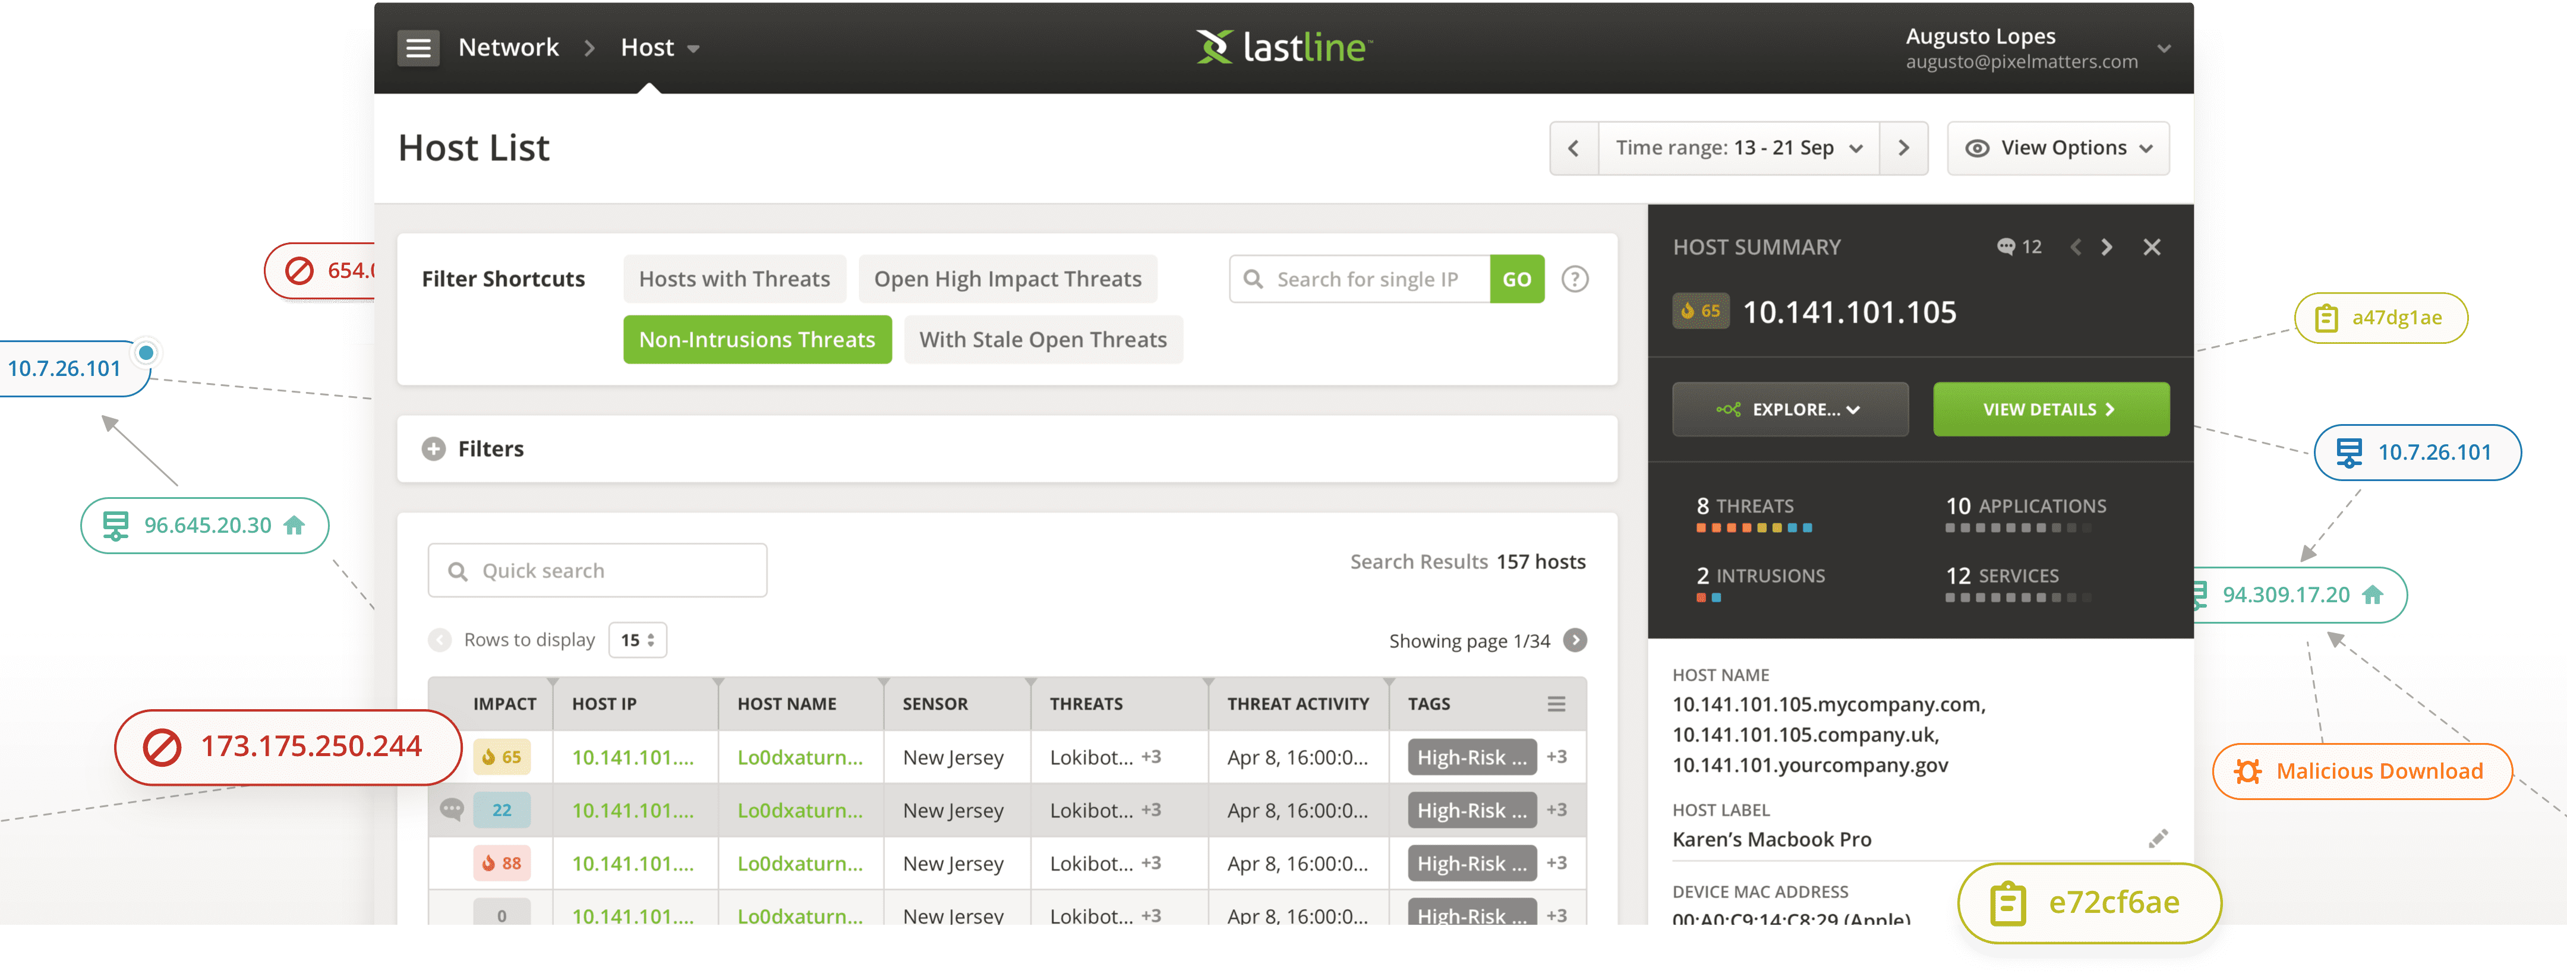
Task: Click the comment bubble on second row
Action: [452, 810]
